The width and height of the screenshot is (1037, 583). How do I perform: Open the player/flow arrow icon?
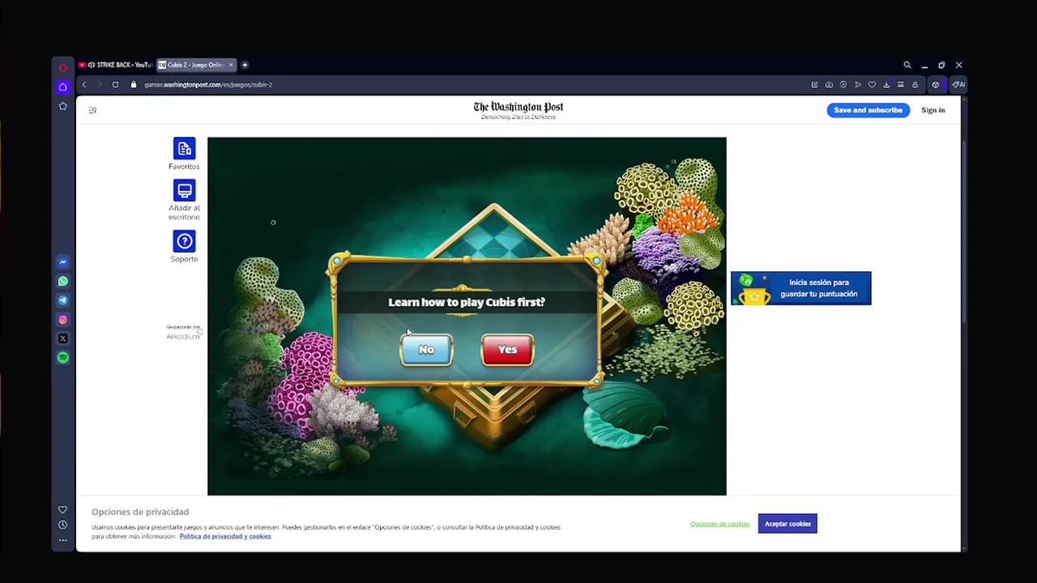[858, 84]
